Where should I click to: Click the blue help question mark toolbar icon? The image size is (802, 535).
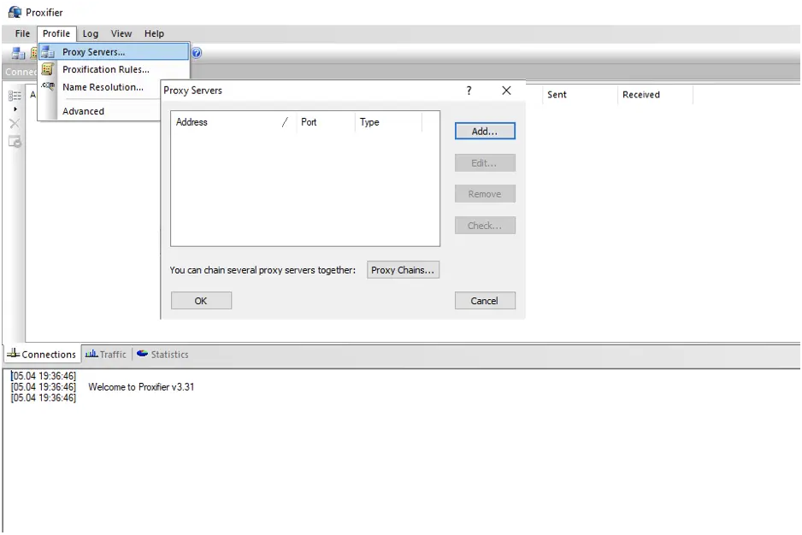click(x=197, y=53)
